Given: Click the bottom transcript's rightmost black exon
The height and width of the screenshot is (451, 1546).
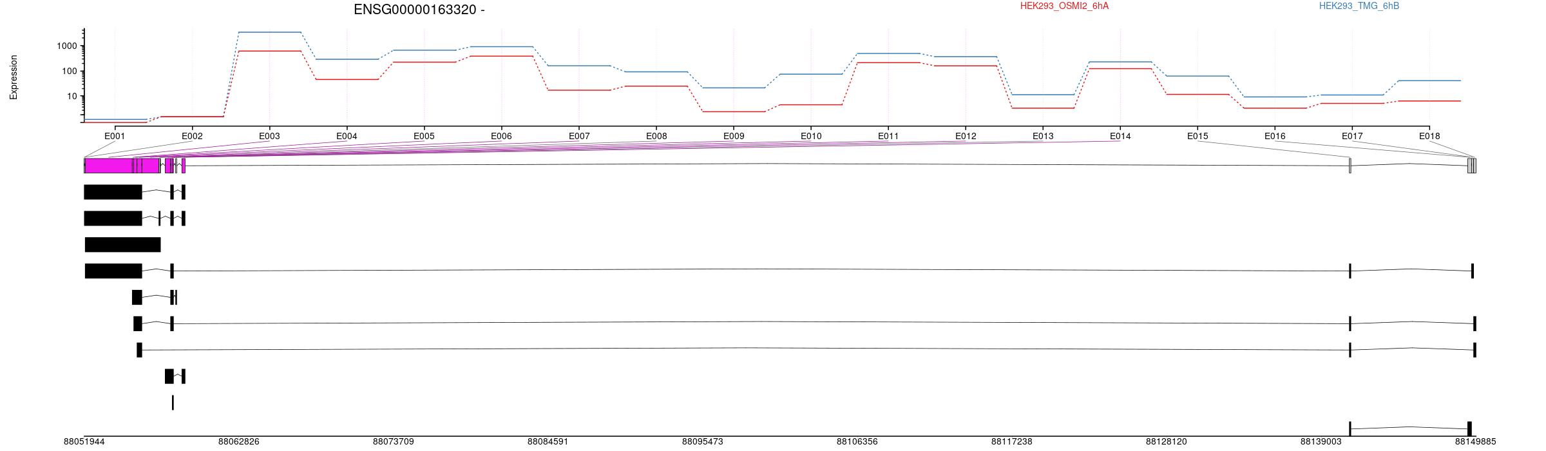Looking at the screenshot, I should [x=1469, y=428].
